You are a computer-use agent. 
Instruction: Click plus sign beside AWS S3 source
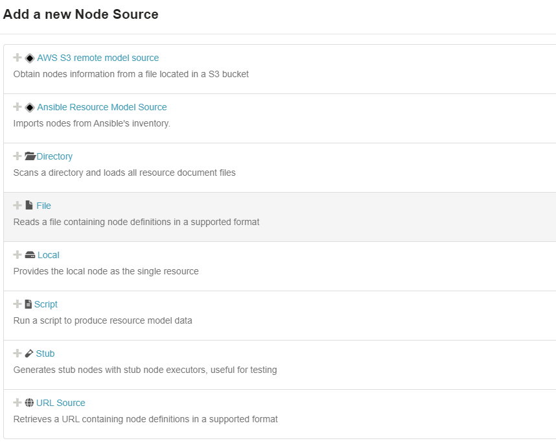pyautogui.click(x=17, y=58)
